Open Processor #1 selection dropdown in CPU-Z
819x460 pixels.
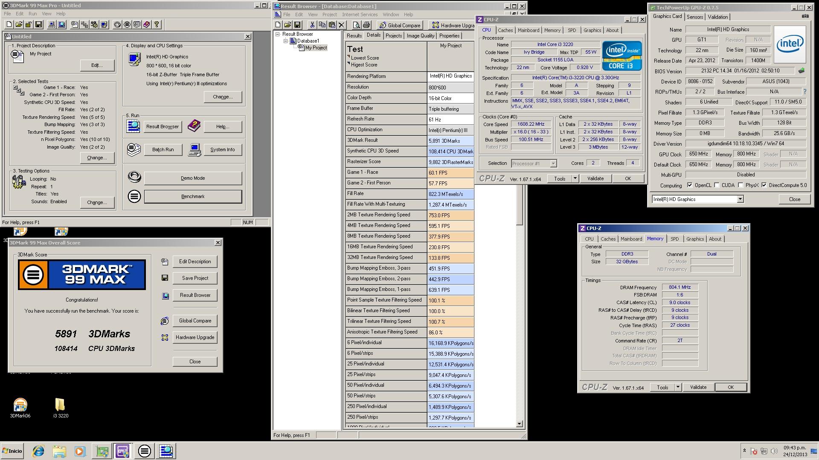[x=553, y=164]
